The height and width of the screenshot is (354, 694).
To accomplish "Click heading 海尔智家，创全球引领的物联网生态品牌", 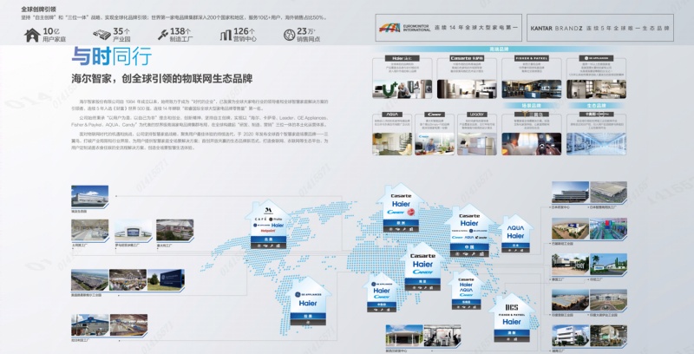I will click(162, 79).
